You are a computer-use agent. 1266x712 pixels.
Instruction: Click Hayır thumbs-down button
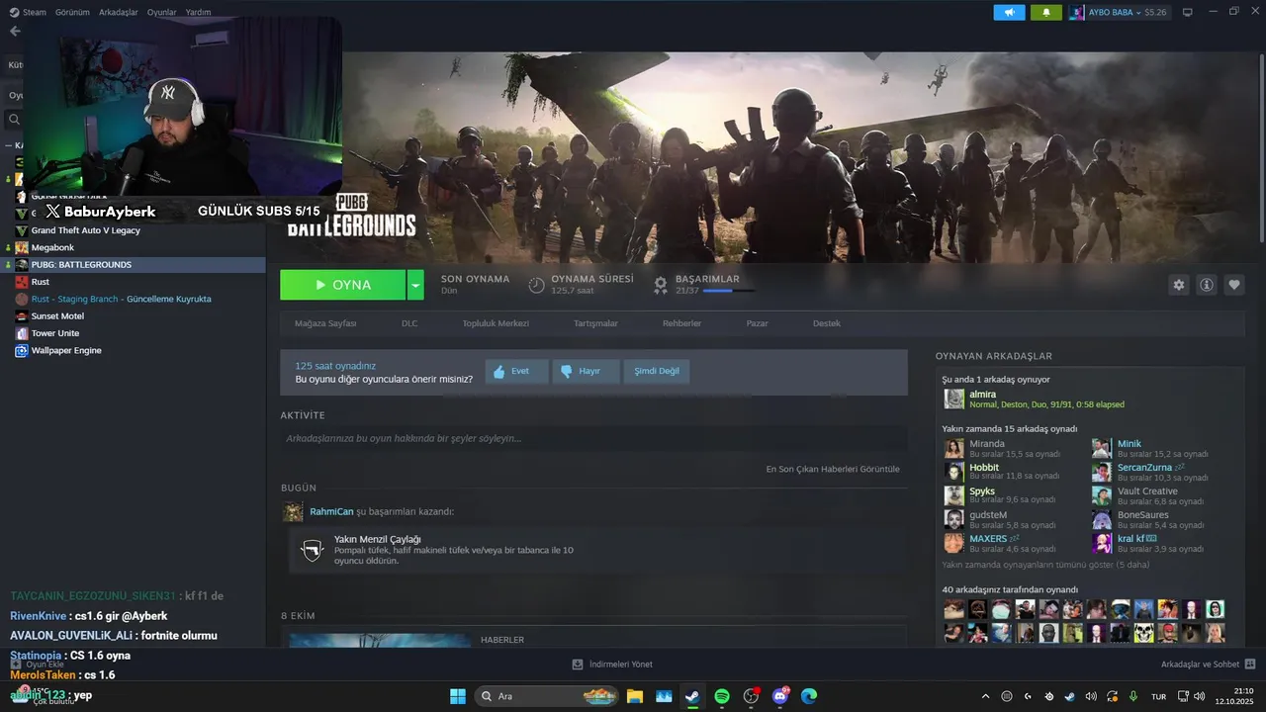point(586,372)
